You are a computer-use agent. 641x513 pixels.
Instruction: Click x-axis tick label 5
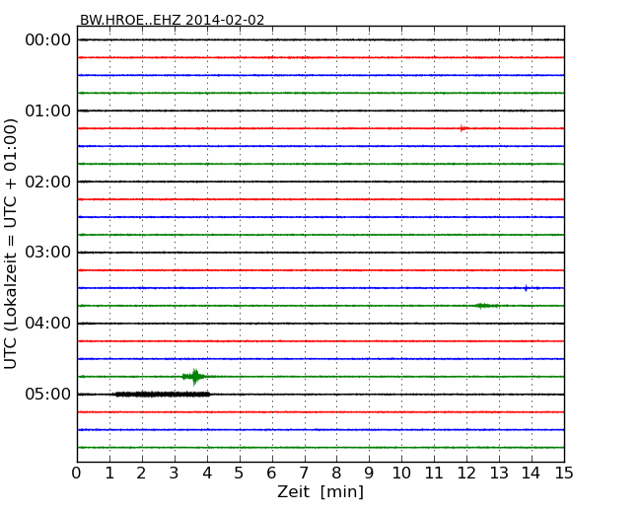click(x=240, y=474)
